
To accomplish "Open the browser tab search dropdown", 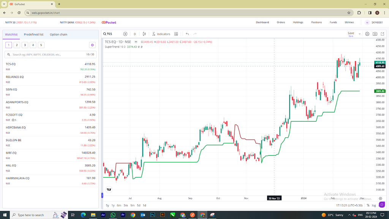I will click(4, 4).
